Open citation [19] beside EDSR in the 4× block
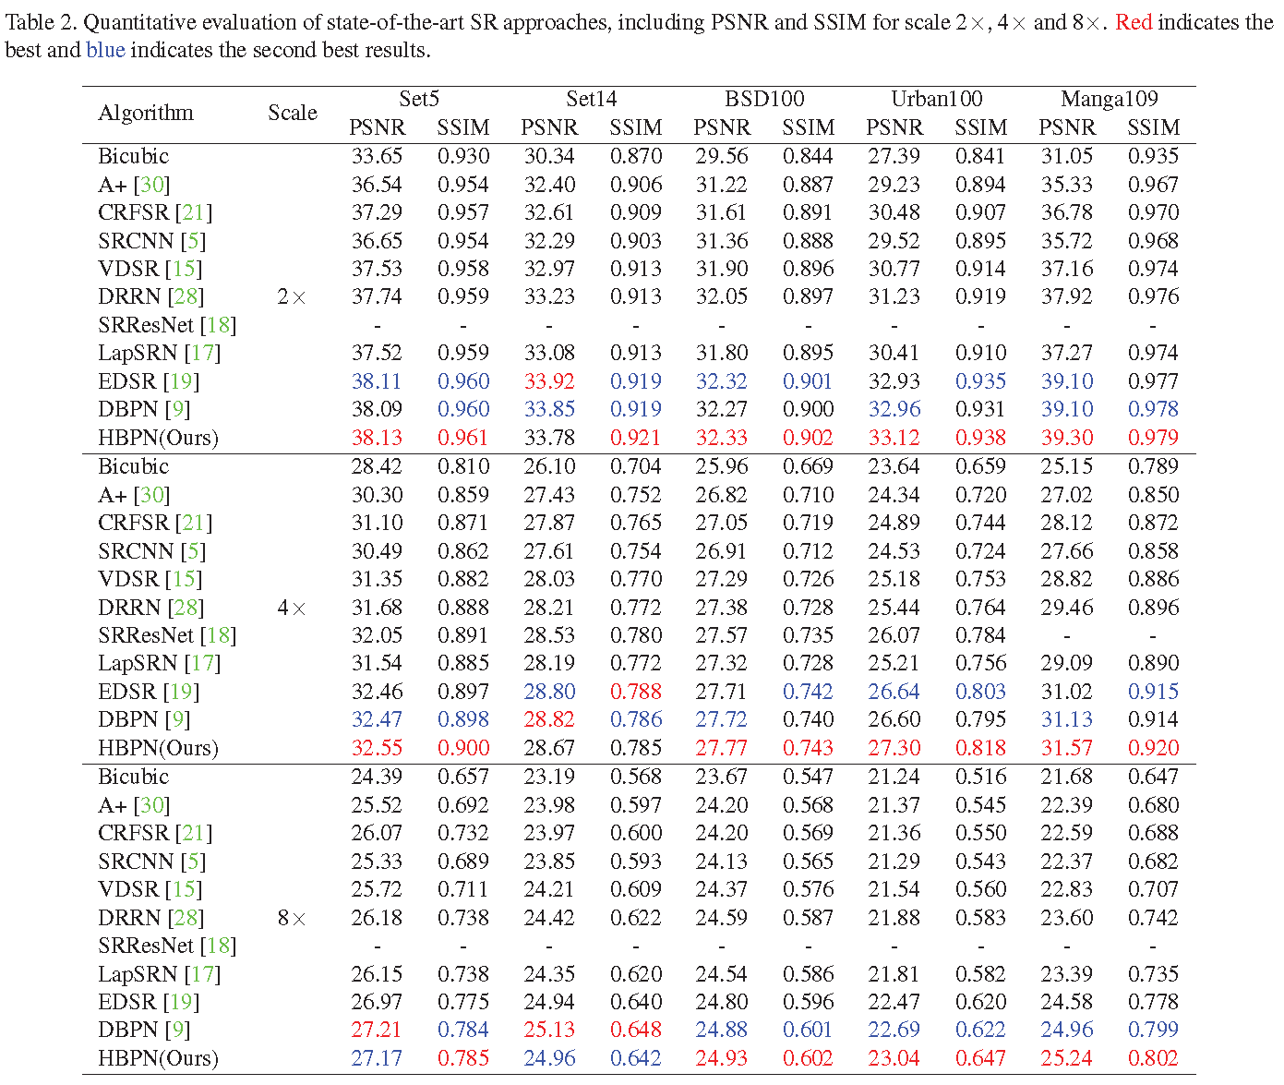The width and height of the screenshot is (1284, 1085). [x=181, y=692]
